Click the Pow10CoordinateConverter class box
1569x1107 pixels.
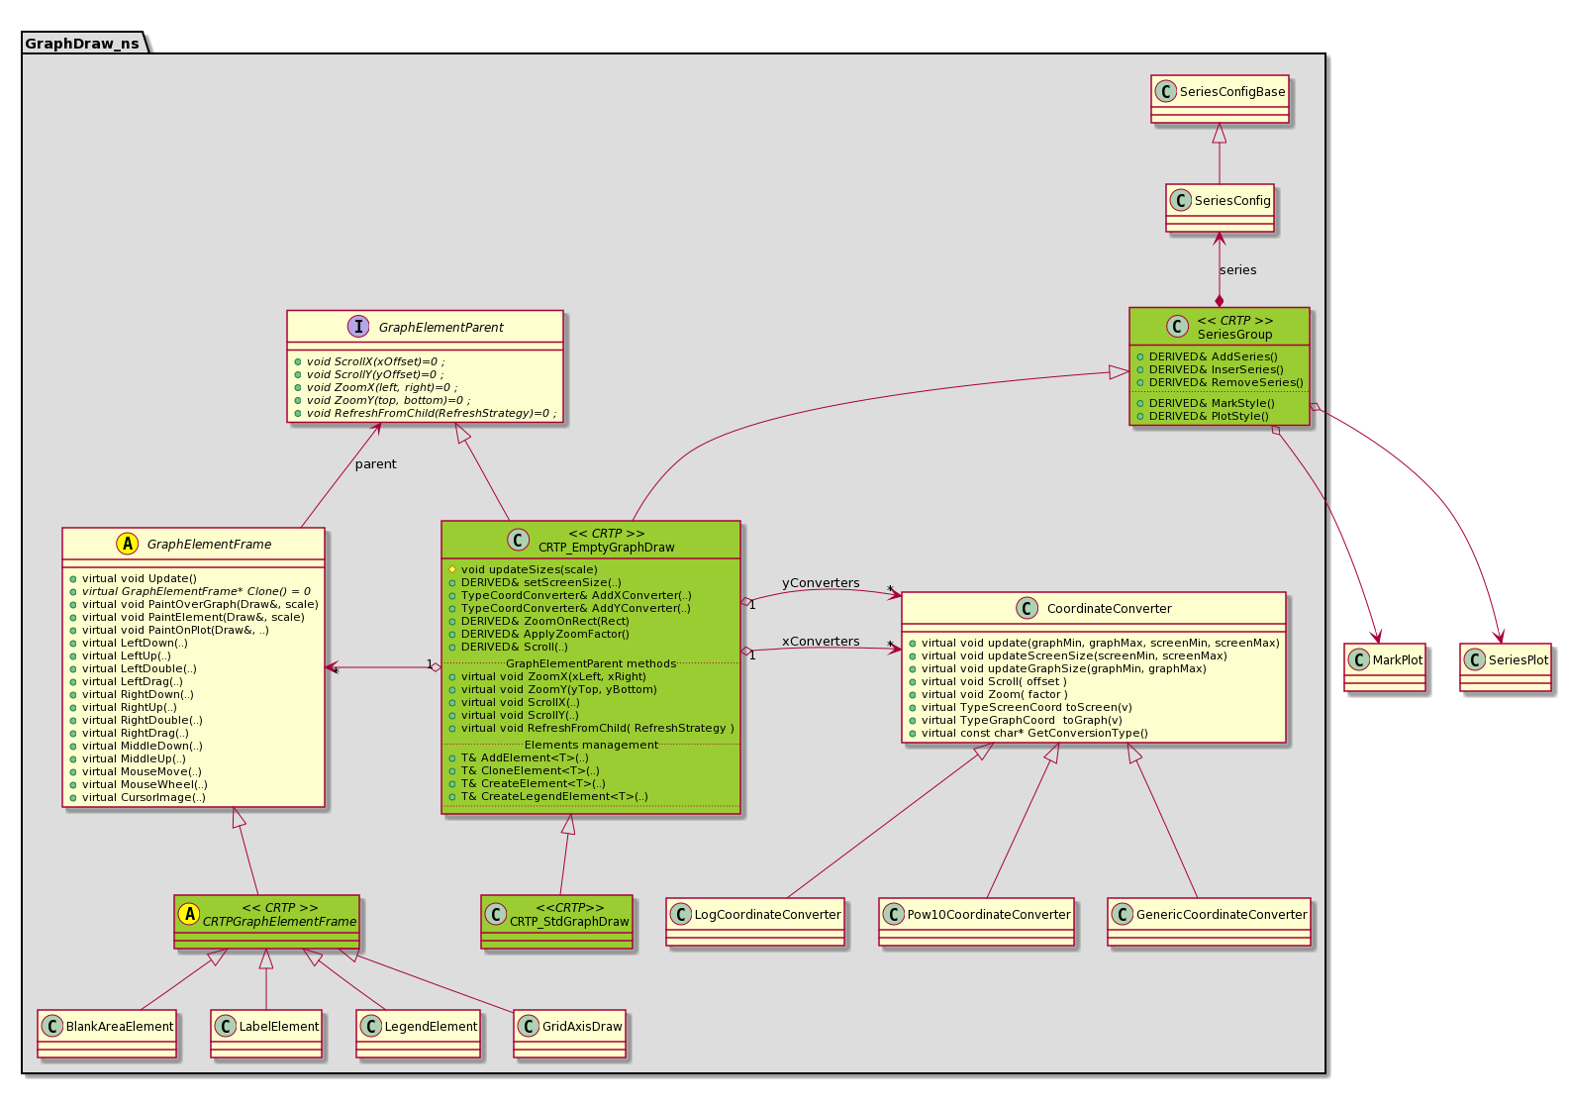[977, 922]
